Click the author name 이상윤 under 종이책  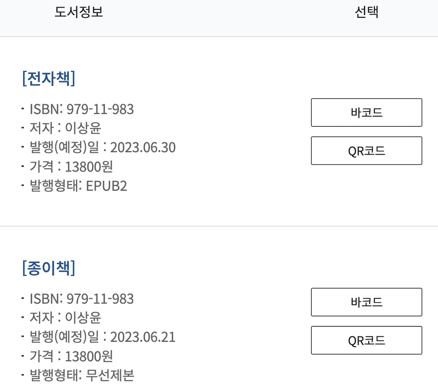coord(83,318)
